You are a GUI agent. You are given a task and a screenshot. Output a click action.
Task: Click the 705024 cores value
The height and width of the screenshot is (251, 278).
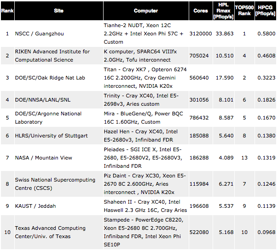199,56
